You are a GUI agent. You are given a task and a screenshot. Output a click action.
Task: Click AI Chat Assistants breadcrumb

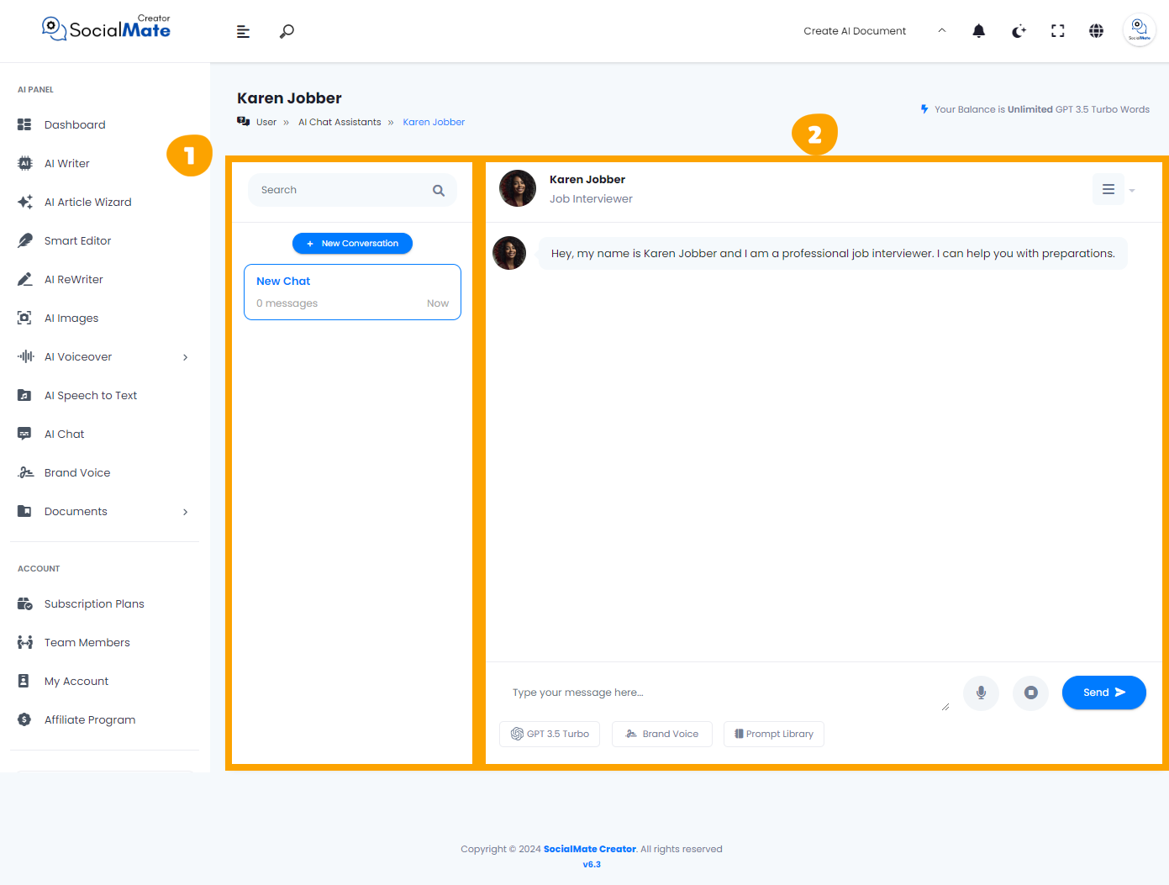pyautogui.click(x=340, y=122)
